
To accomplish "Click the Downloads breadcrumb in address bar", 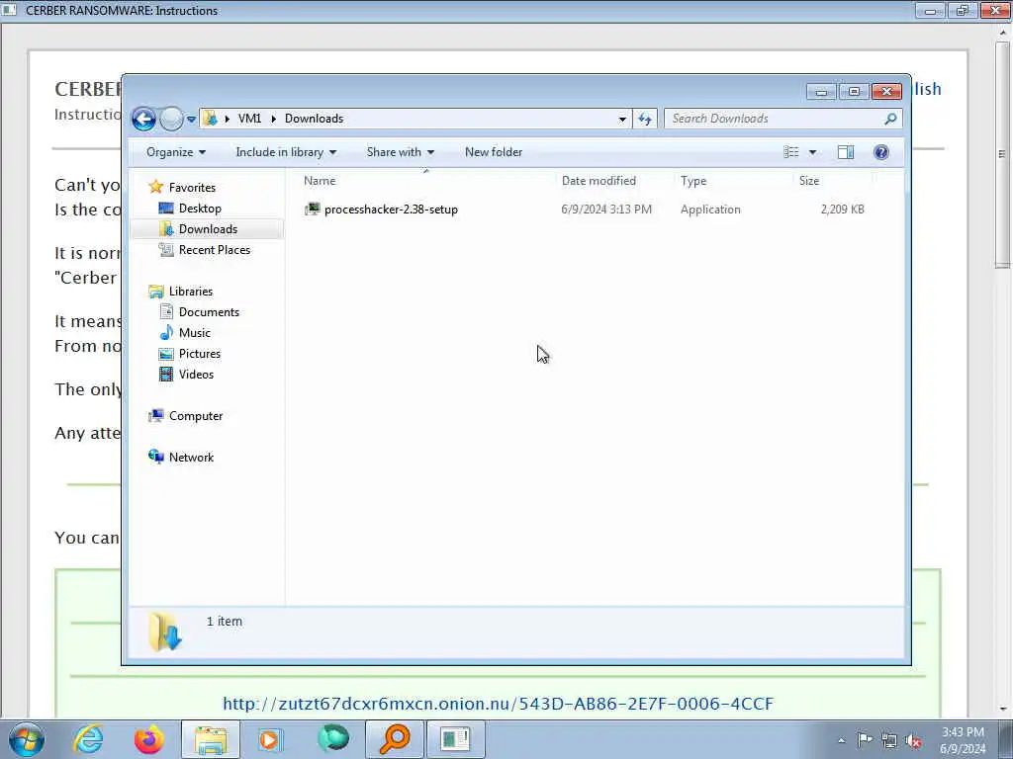I will [x=314, y=119].
